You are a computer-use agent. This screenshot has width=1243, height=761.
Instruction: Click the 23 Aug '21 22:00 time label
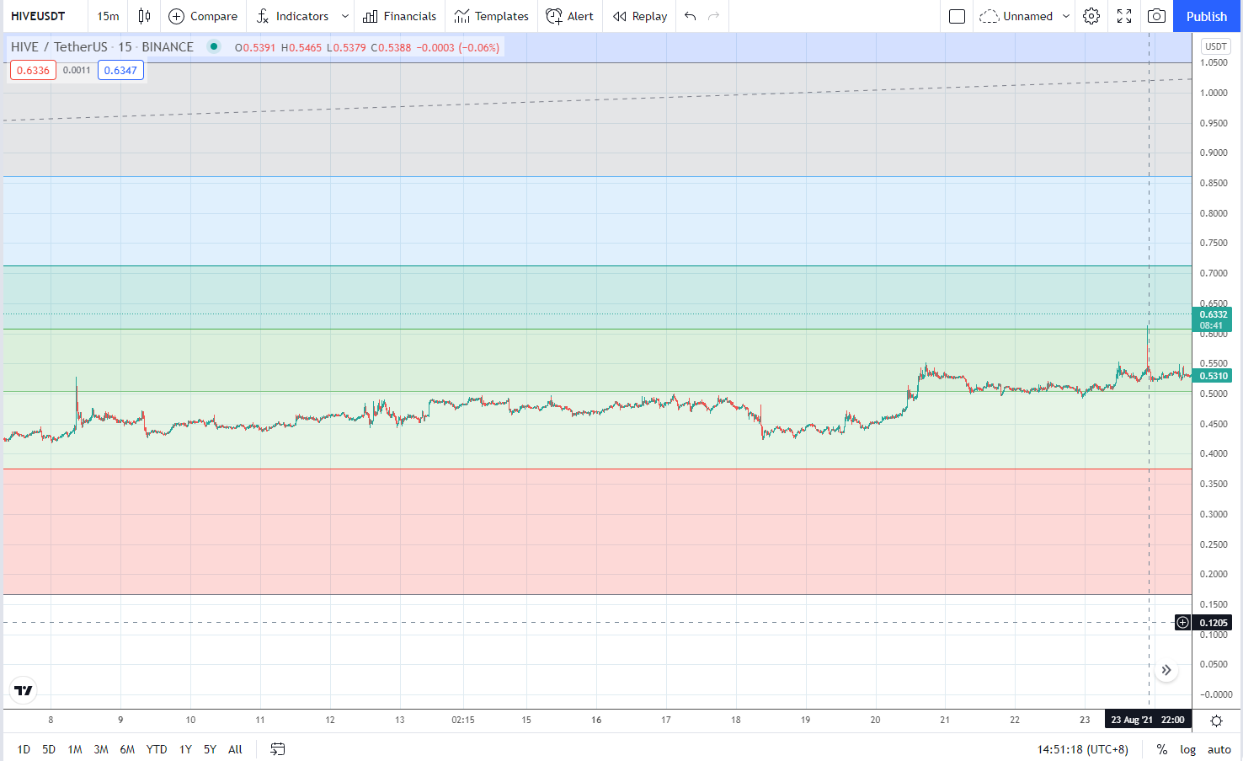click(1148, 720)
